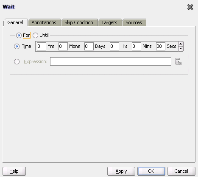Focus the Mons input field
The width and height of the screenshot is (198, 177).
[63, 46]
